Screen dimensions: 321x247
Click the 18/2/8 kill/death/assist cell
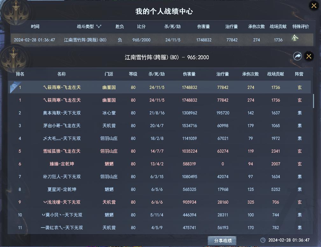click(157, 138)
